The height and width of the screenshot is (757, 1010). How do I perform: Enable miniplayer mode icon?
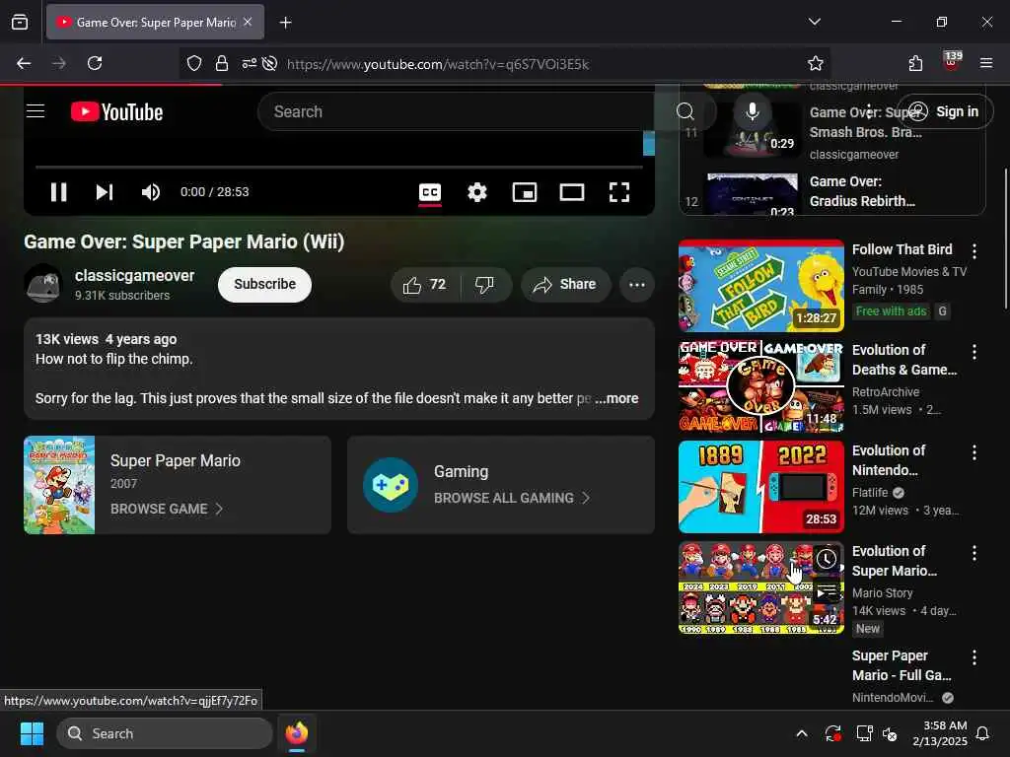(525, 192)
